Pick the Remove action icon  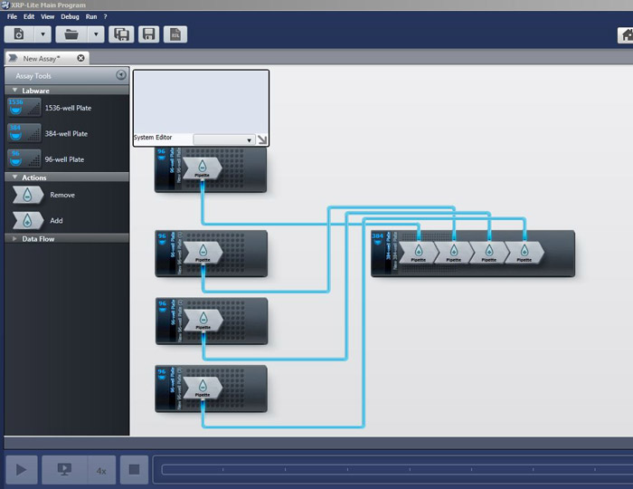click(27, 195)
